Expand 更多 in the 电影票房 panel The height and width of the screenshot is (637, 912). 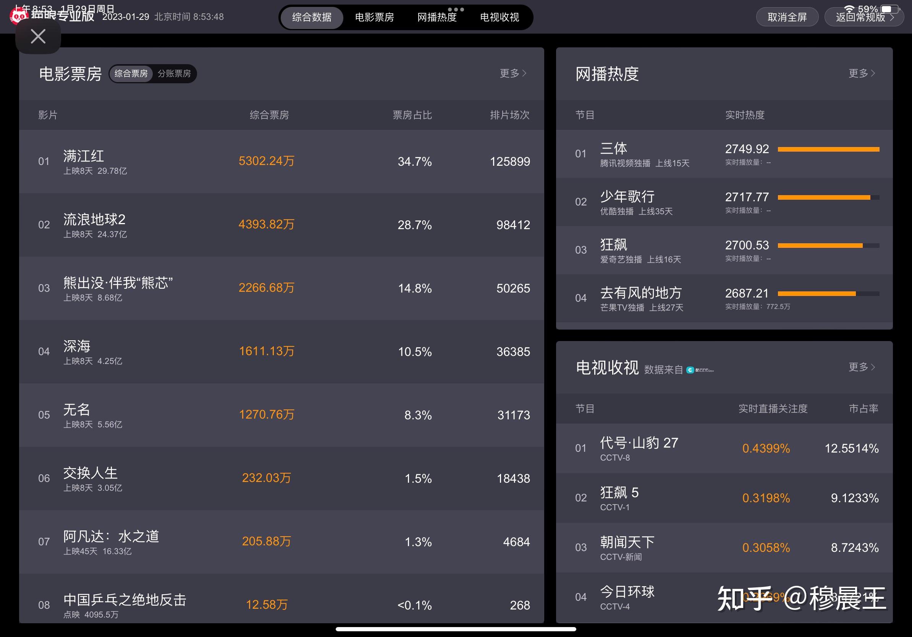[x=513, y=73]
